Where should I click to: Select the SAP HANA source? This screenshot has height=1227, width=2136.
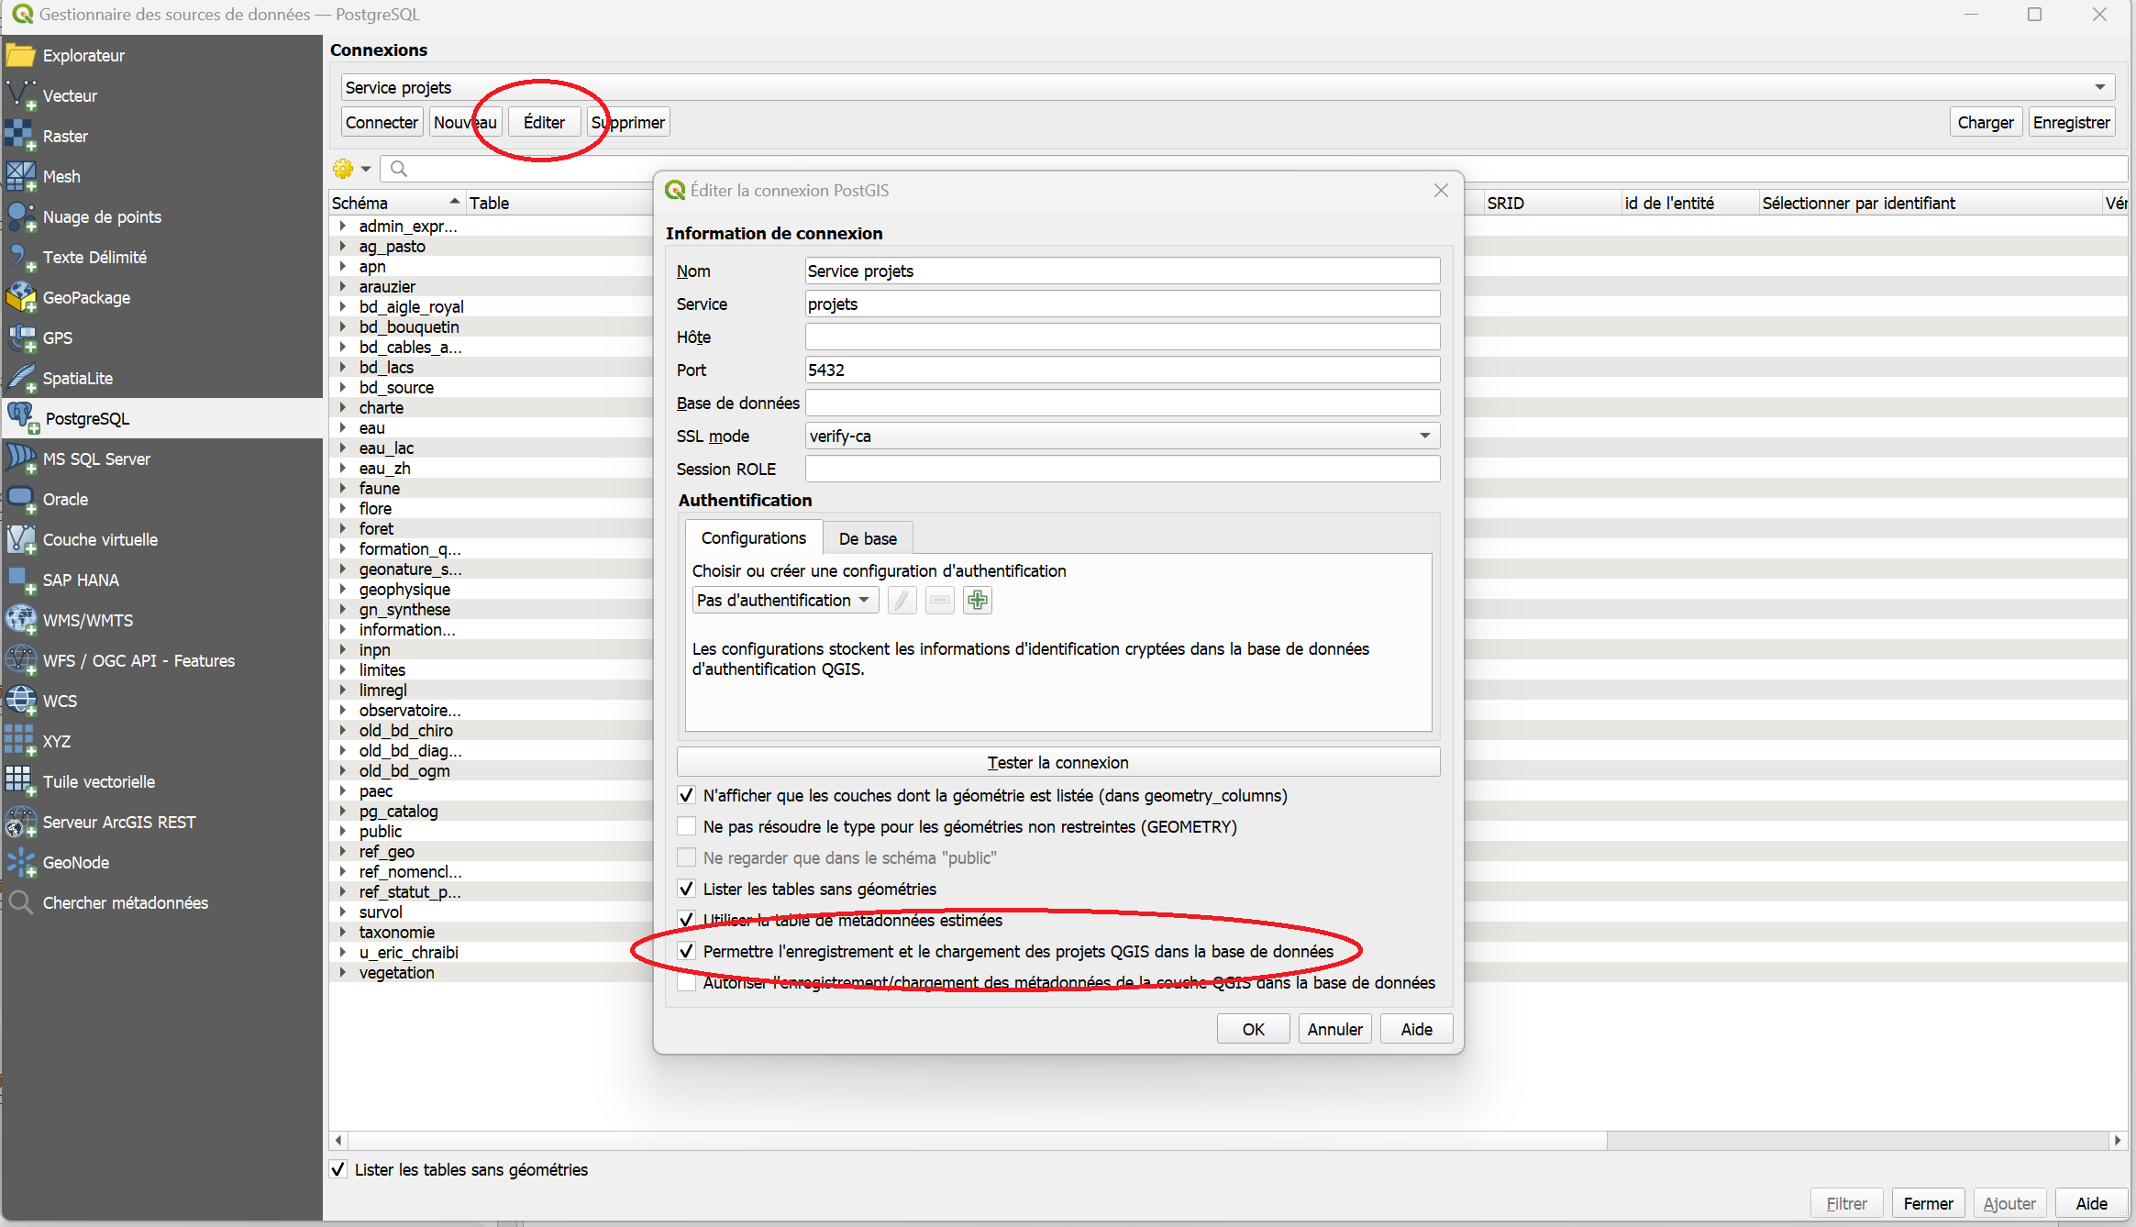[x=161, y=580]
